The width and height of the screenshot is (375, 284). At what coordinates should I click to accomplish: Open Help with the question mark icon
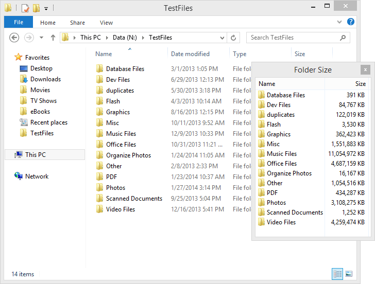[x=351, y=22]
